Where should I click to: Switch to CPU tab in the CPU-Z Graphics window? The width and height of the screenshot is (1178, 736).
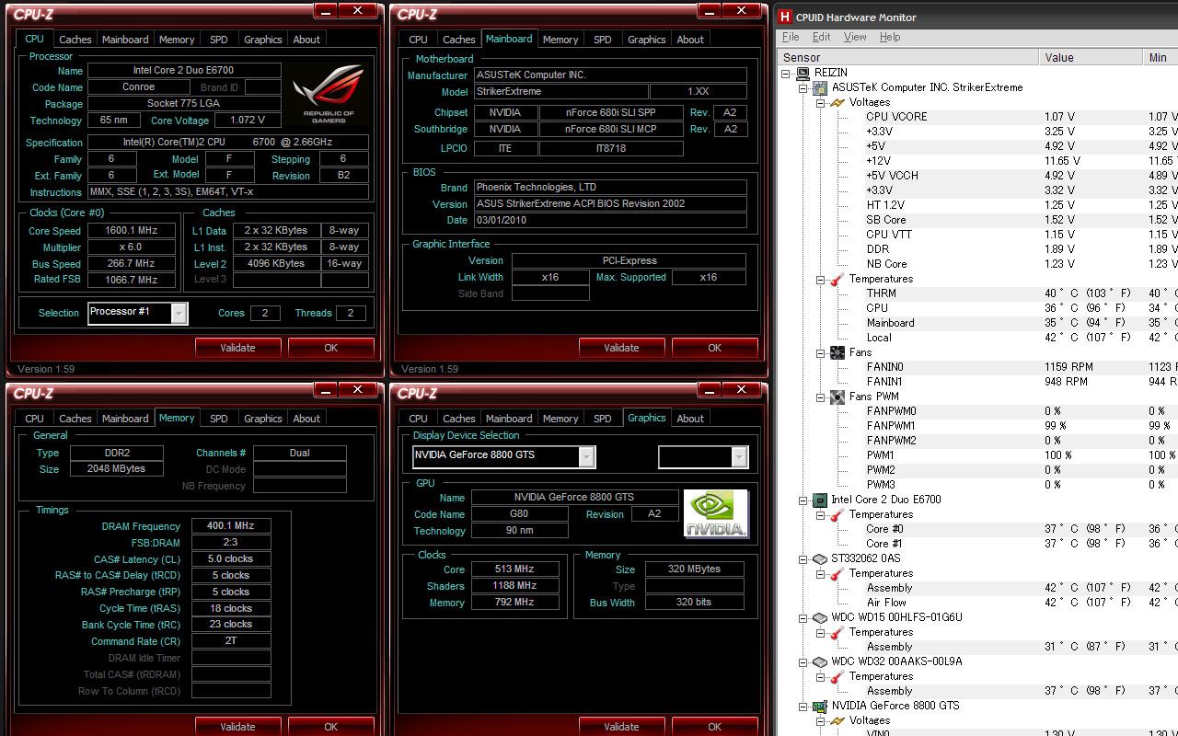418,419
